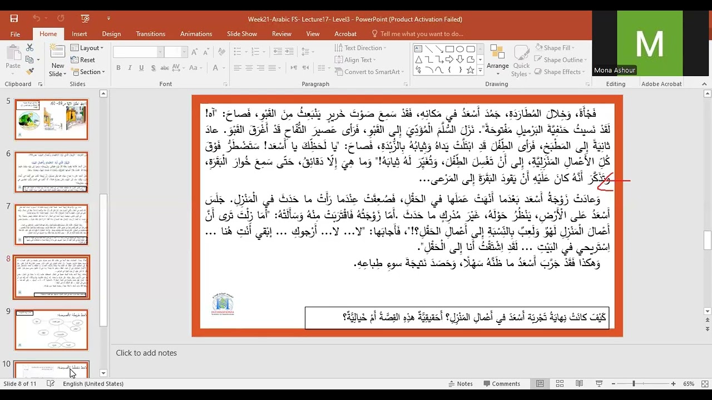Image resolution: width=712 pixels, height=400 pixels.
Task: Open the font size combo box
Action: 176,52
